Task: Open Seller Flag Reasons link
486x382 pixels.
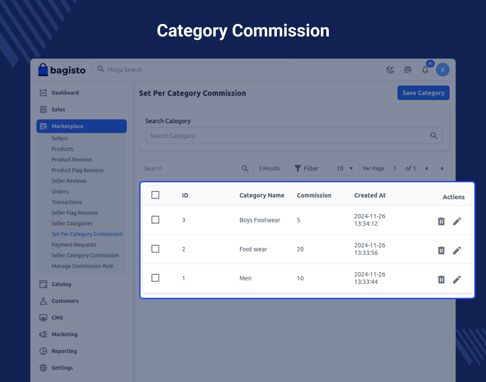Action: coord(75,213)
